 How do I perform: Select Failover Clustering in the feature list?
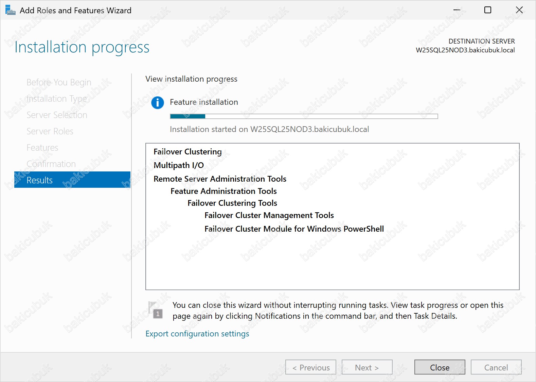coord(187,152)
